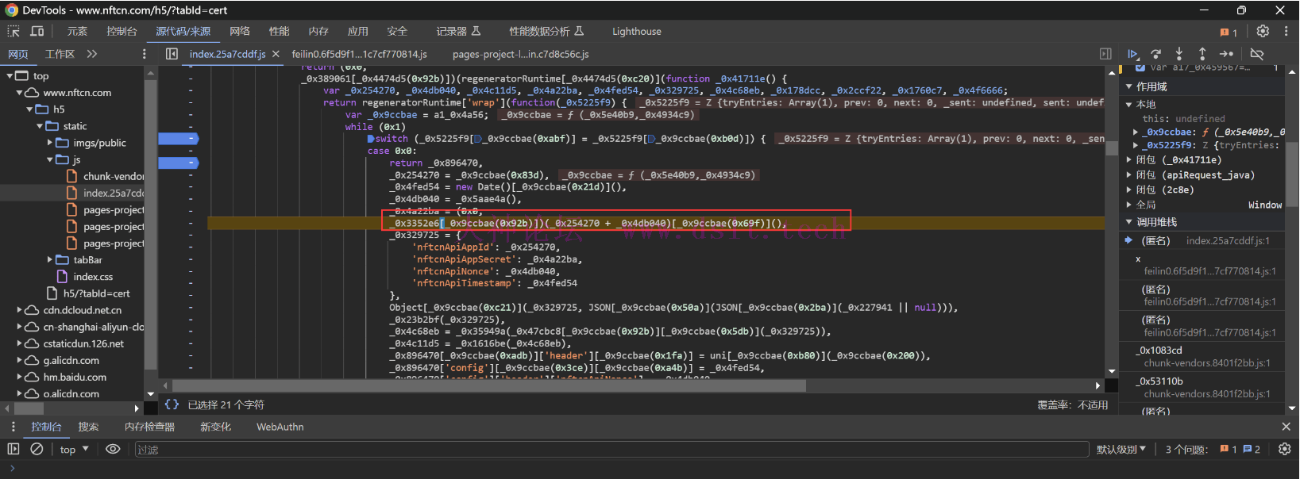
Task: Expand the 全局 Window scope
Action: (x=1129, y=205)
